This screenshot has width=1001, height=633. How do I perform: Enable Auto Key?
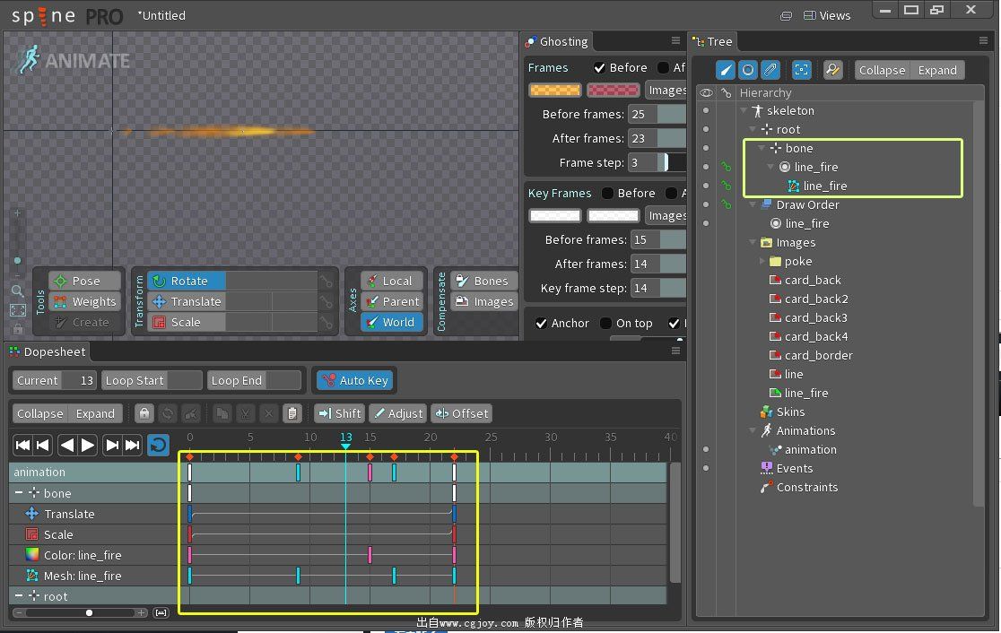[355, 380]
